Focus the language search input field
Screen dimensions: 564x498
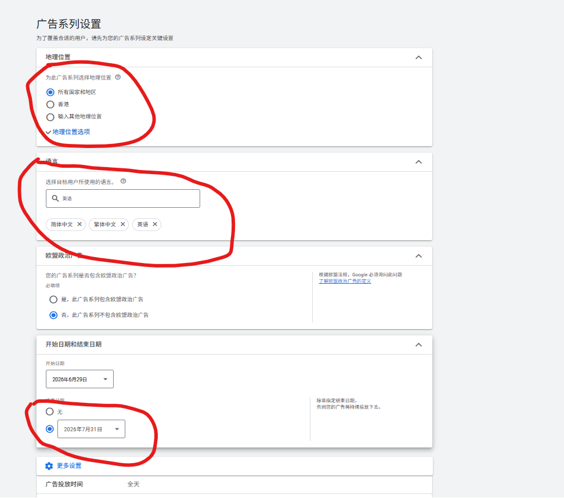click(122, 199)
